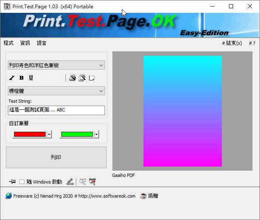This screenshot has width=260, height=220.
Task: Open the softwareok.com freeware link
Action: pos(74,196)
